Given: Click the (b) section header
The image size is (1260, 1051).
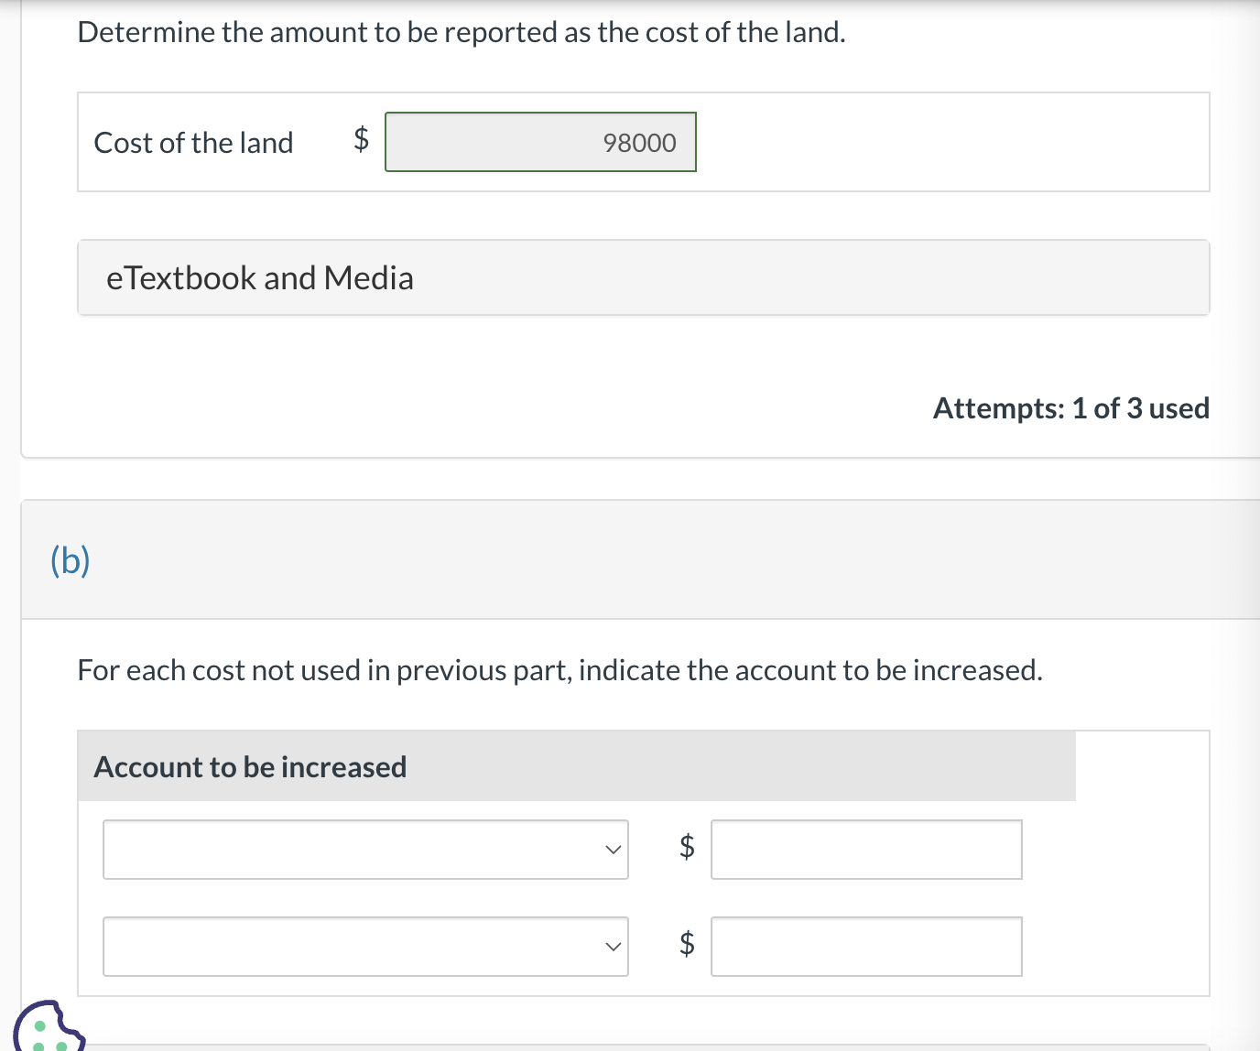Looking at the screenshot, I should 69,559.
